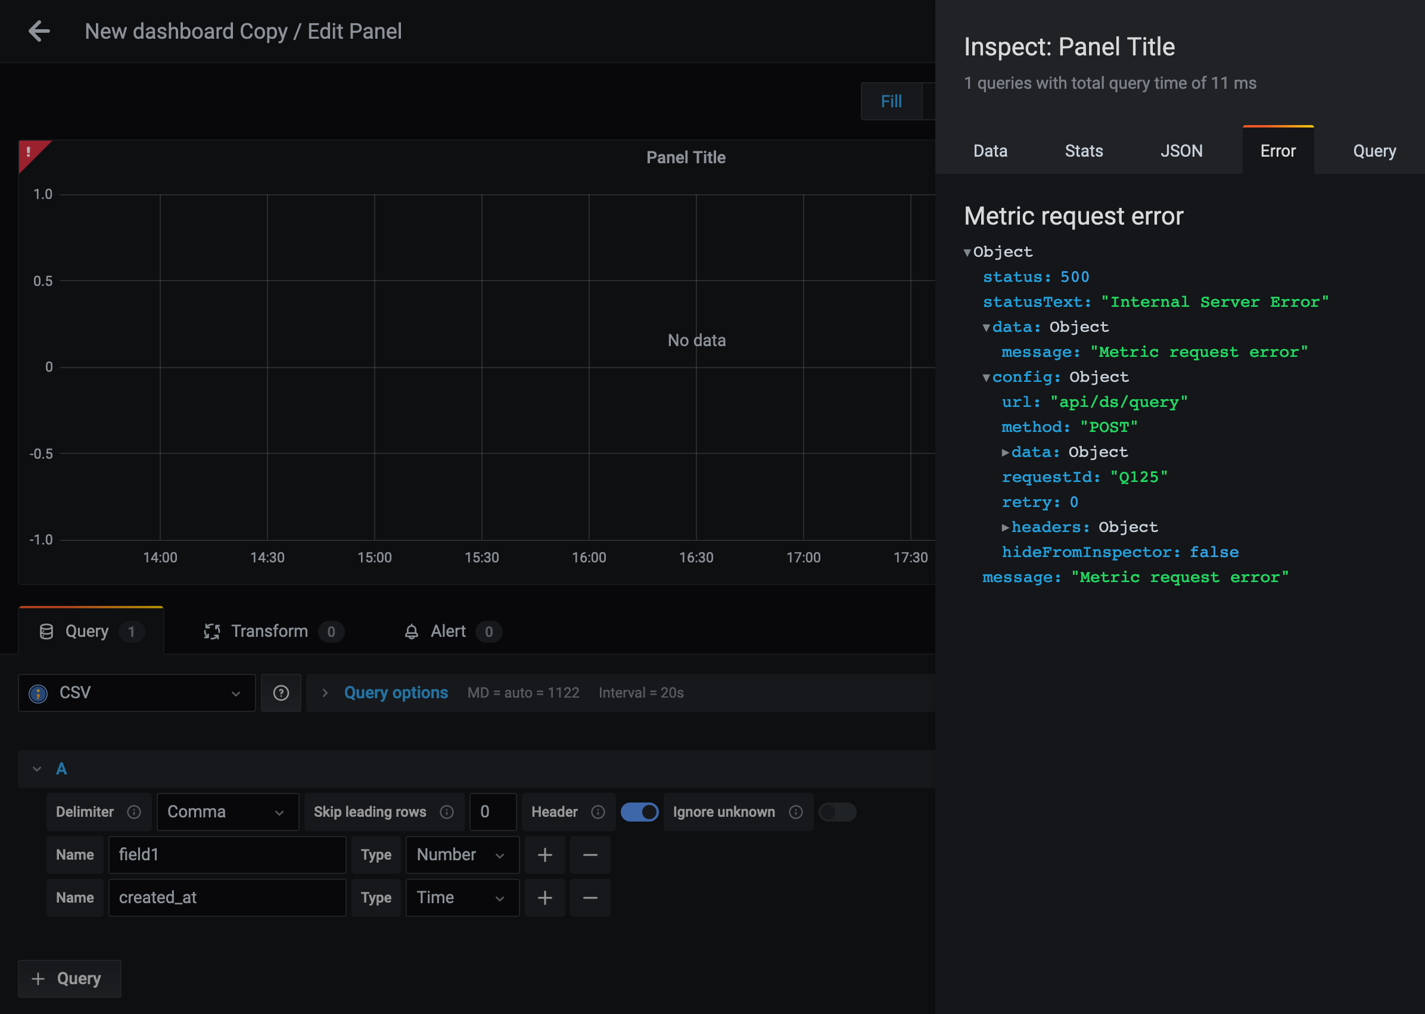Click the info icon beside Skip leading rows
This screenshot has width=1425, height=1014.
click(447, 811)
